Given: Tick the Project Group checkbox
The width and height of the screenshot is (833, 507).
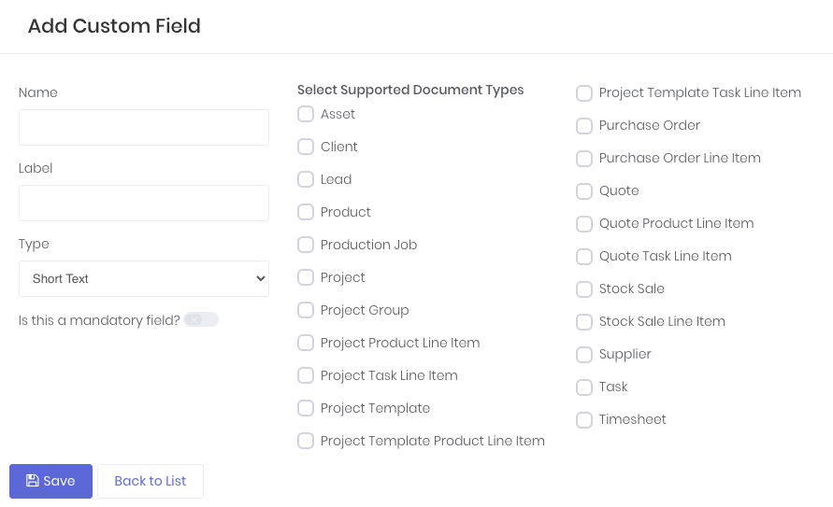Looking at the screenshot, I should (306, 310).
